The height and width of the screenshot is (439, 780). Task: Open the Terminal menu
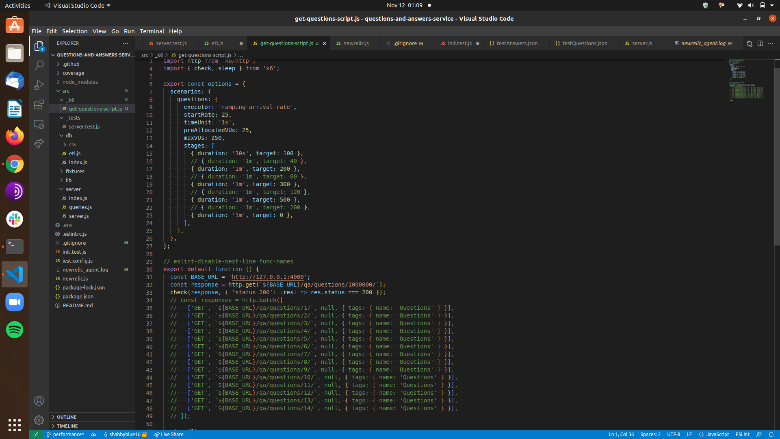[152, 31]
